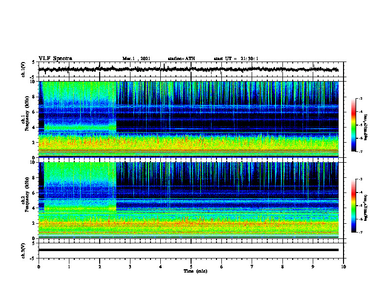Click time axis tick label '7'
This screenshot has height=299, width=387.
(252, 267)
